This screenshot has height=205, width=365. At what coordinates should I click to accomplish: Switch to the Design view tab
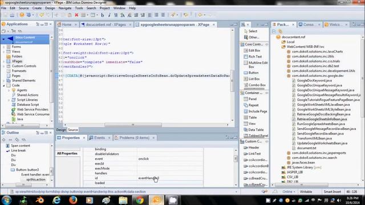pos(61,130)
